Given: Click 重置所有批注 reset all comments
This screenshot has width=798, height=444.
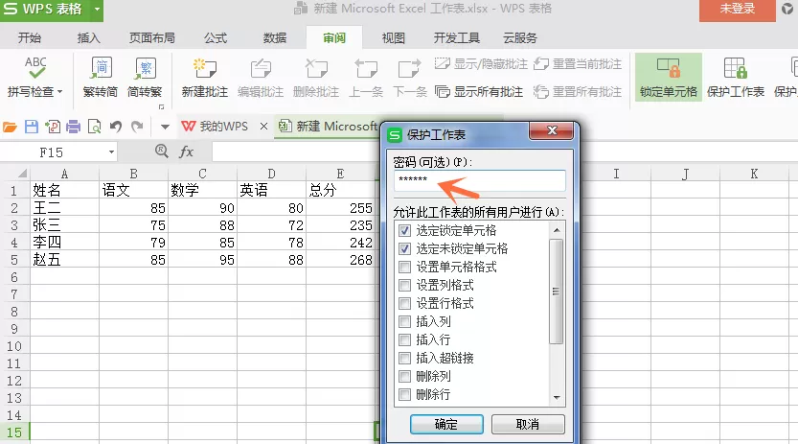Looking at the screenshot, I should click(578, 92).
